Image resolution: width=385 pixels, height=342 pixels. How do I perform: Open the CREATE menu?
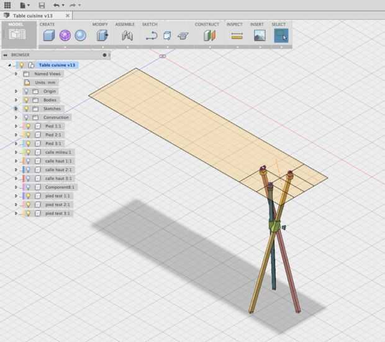[47, 24]
